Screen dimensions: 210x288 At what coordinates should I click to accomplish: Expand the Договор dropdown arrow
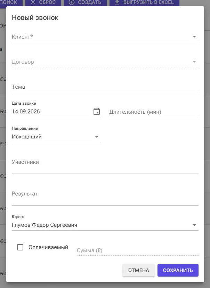[194, 62]
